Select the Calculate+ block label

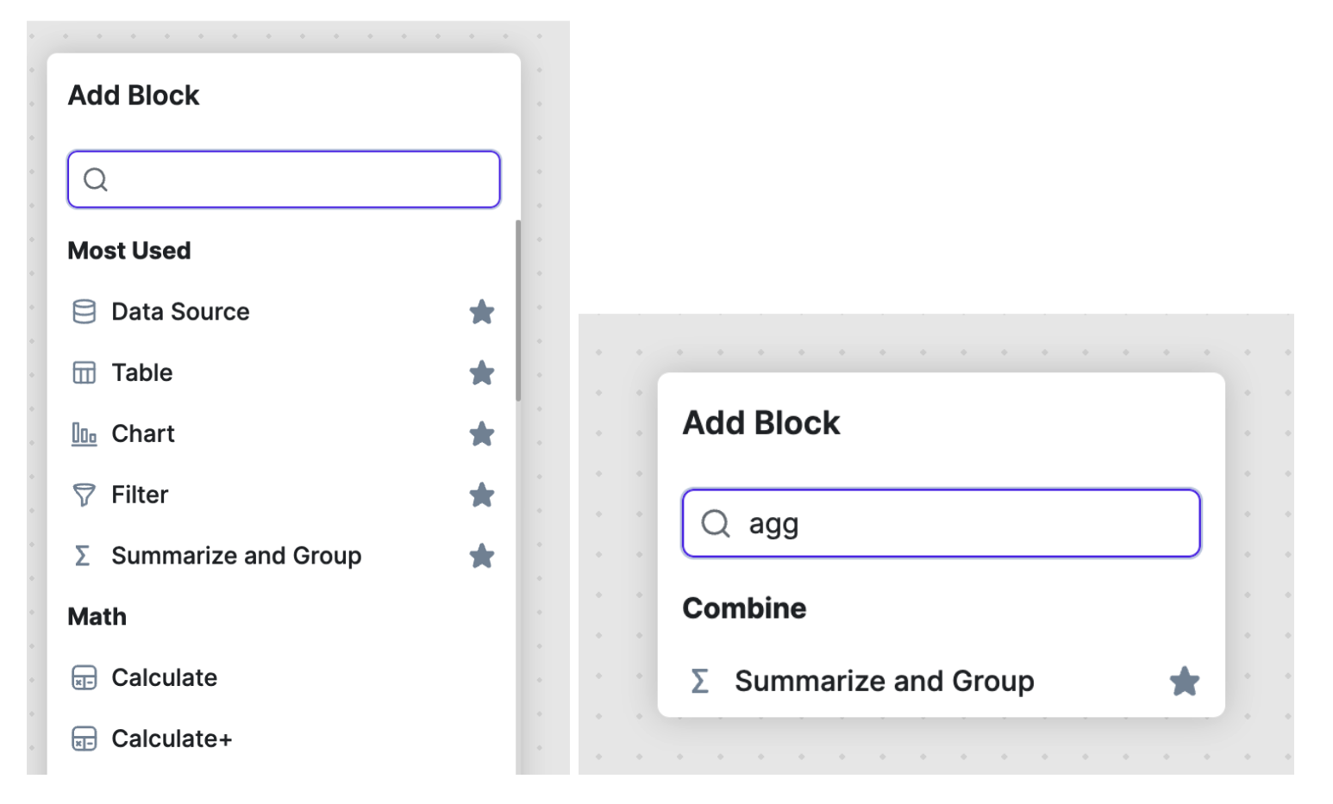click(172, 739)
